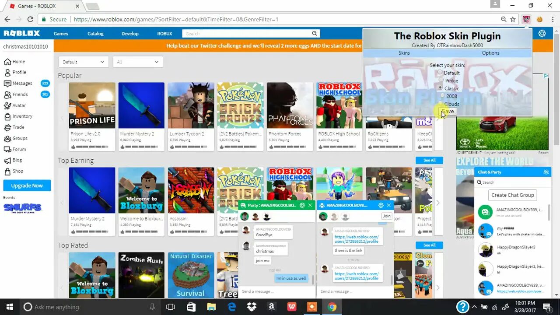Open Shop from the sidebar
The width and height of the screenshot is (560, 315).
[14, 171]
